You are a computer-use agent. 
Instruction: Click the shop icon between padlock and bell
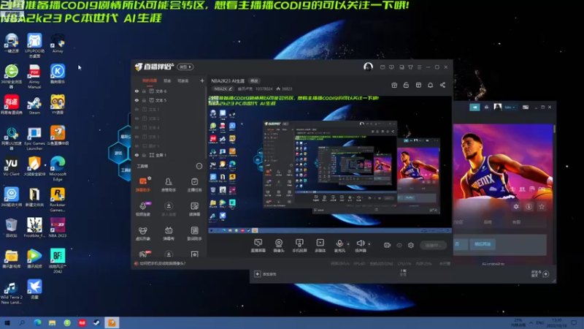(x=418, y=85)
